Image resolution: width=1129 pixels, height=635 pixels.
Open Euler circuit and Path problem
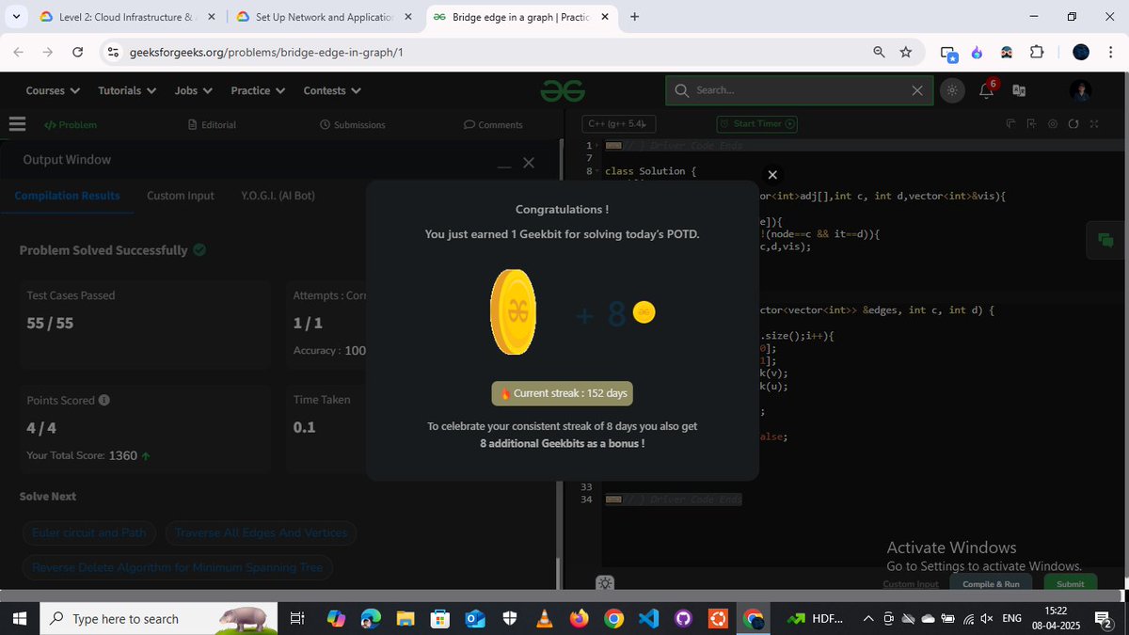coord(89,532)
